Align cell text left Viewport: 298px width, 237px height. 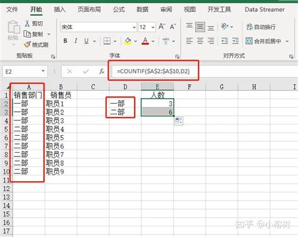coord(189,41)
